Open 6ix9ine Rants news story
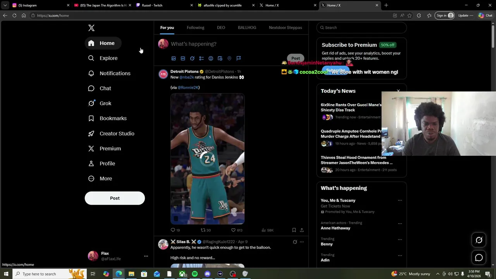Screen dimensions: 496x279 tap(351, 110)
